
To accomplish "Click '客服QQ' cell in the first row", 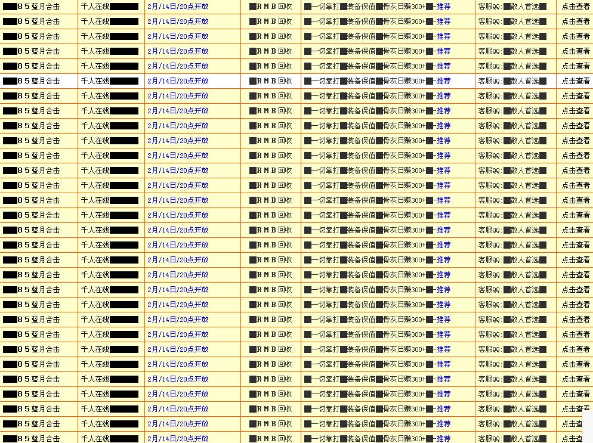I will [513, 7].
